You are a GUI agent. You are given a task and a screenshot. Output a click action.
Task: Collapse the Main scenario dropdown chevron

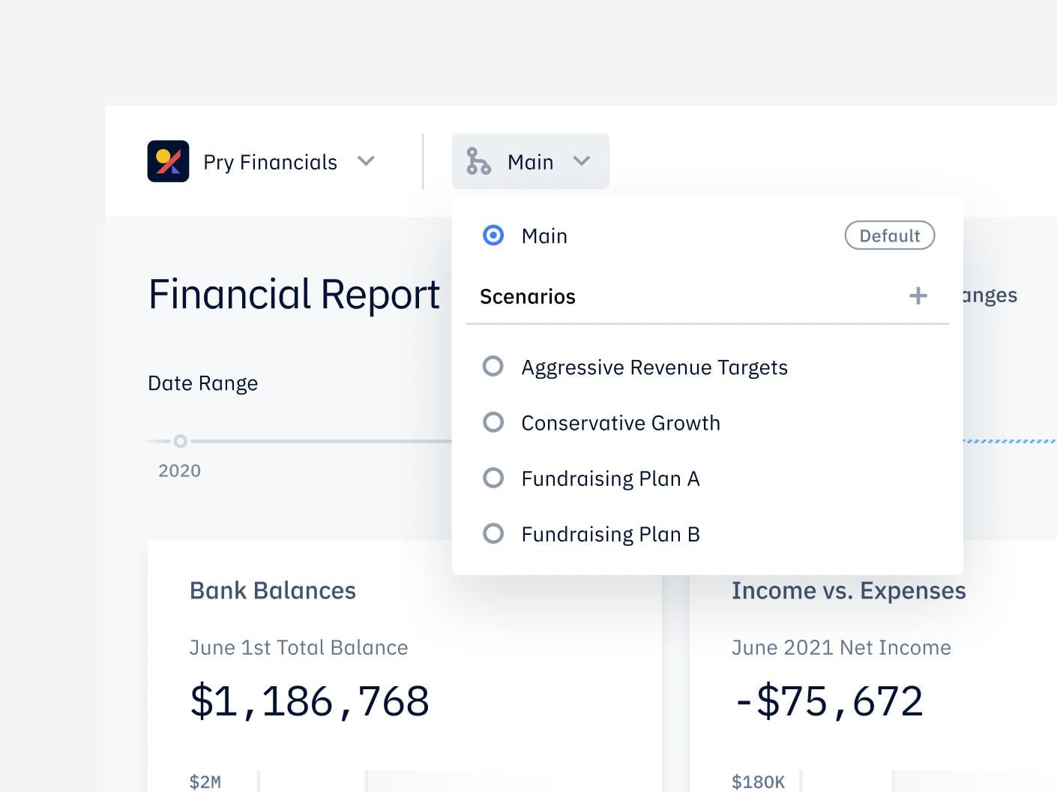tap(582, 161)
